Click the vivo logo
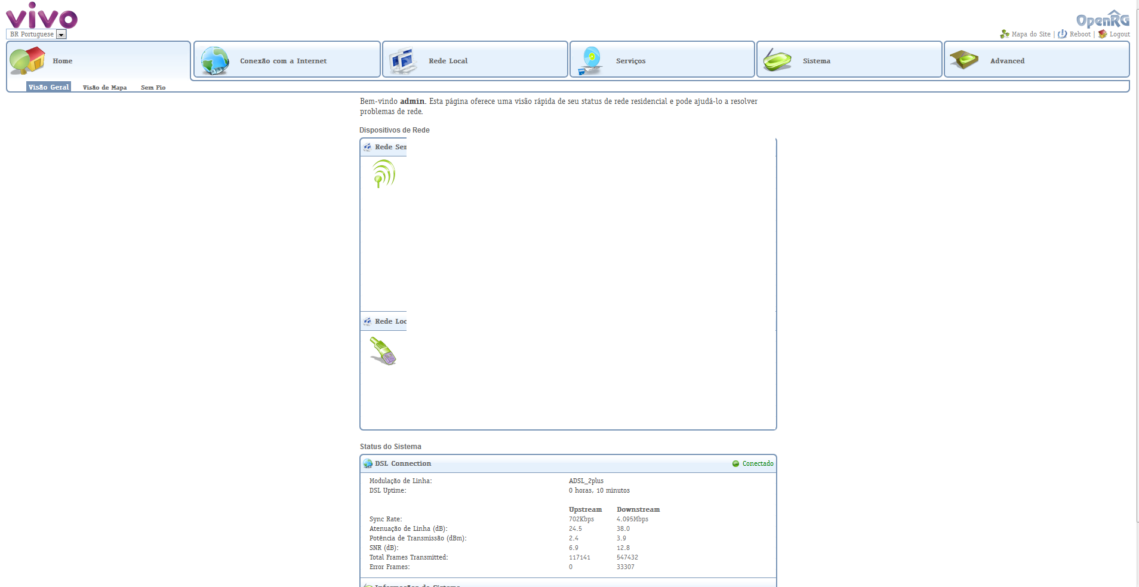This screenshot has width=1139, height=587. click(x=42, y=16)
